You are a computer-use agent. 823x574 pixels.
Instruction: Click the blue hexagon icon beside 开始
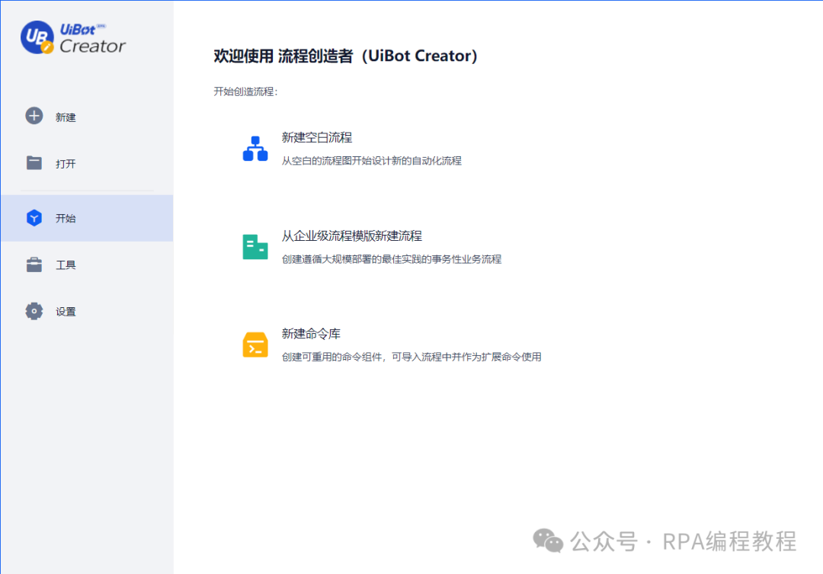pyautogui.click(x=34, y=218)
